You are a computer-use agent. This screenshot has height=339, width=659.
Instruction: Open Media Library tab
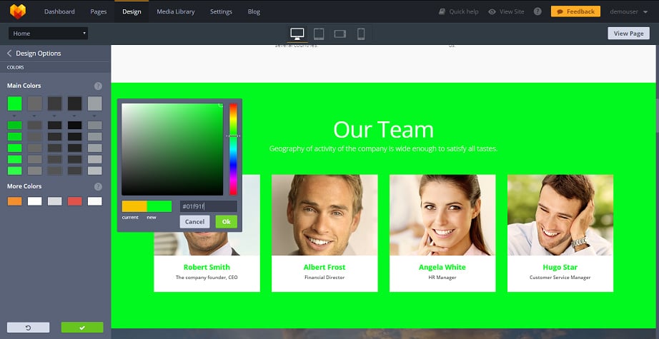point(176,11)
